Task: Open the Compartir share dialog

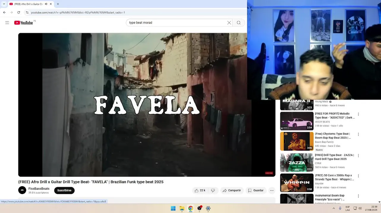Action: tap(232, 191)
